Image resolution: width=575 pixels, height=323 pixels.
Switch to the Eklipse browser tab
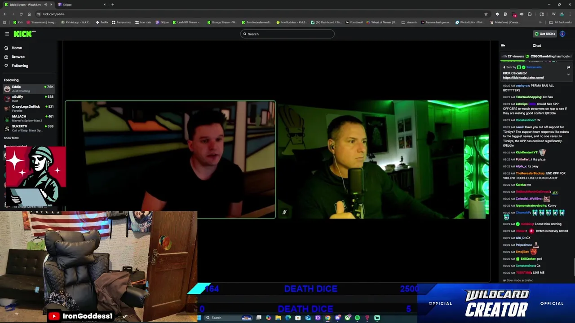(x=67, y=4)
